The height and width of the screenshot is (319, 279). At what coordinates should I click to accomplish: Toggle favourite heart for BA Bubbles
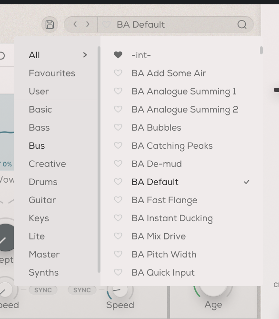pyautogui.click(x=118, y=127)
